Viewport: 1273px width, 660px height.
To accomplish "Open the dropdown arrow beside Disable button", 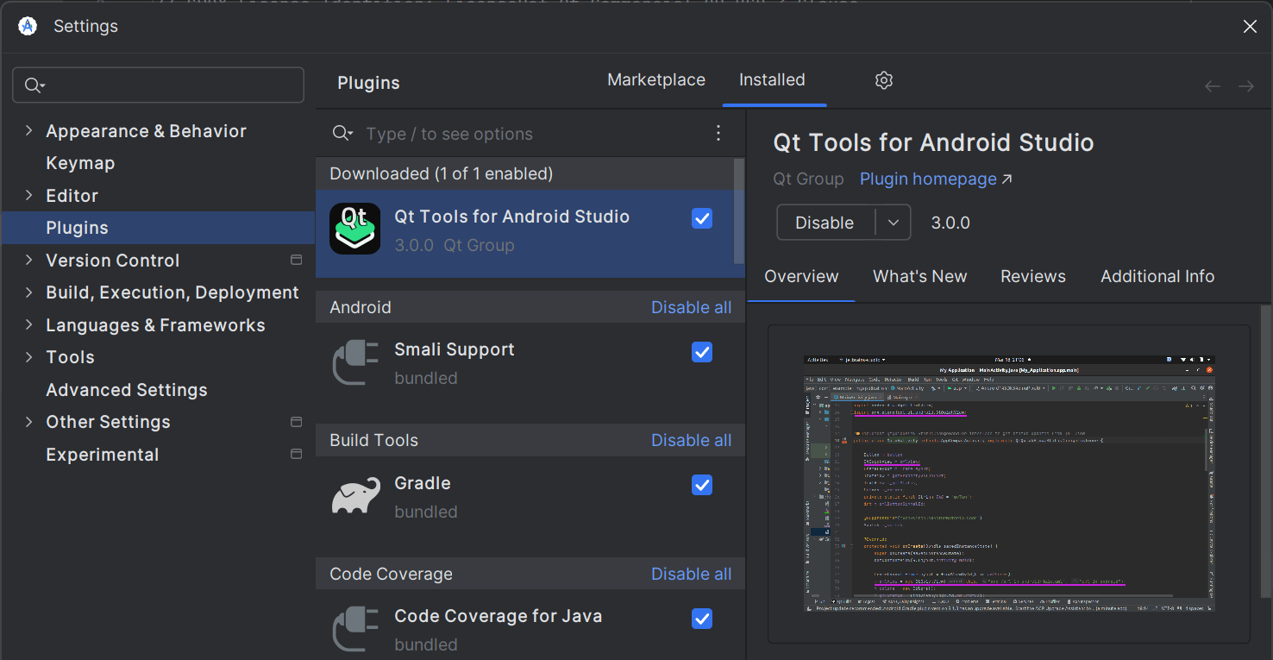I will pyautogui.click(x=893, y=223).
